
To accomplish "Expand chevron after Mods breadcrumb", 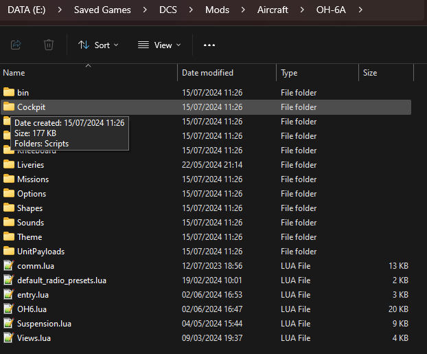I will (x=243, y=10).
